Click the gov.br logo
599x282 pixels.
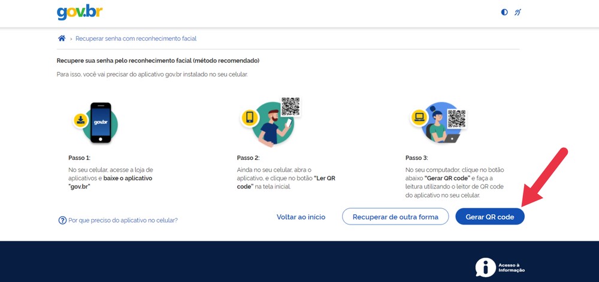tap(80, 13)
